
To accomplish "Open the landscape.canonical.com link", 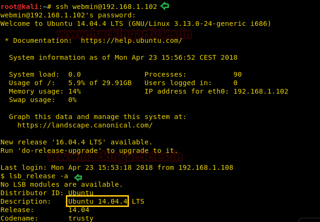I will tap(85, 125).
